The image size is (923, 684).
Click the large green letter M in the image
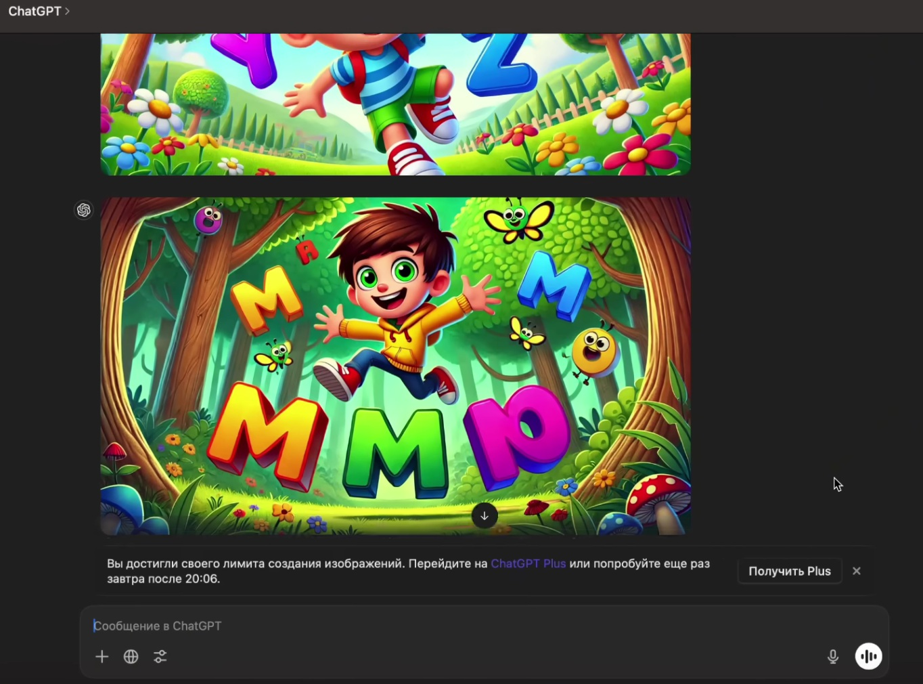tap(395, 452)
